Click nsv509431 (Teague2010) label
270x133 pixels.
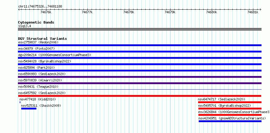[x=38, y=87]
